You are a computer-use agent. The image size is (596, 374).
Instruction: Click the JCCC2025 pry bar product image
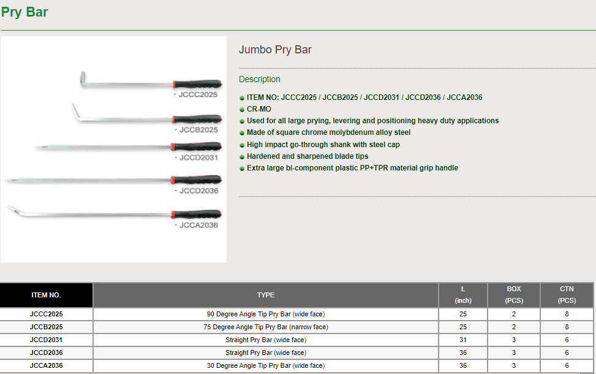click(x=149, y=82)
